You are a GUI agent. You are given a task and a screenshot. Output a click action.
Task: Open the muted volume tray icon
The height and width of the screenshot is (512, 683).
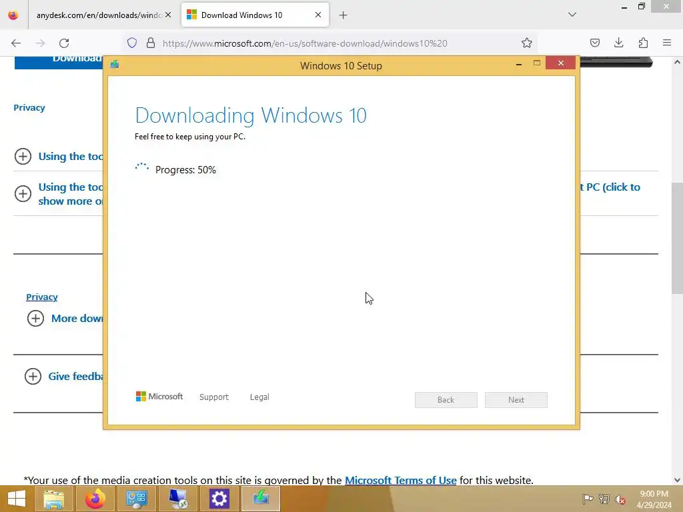(x=620, y=499)
